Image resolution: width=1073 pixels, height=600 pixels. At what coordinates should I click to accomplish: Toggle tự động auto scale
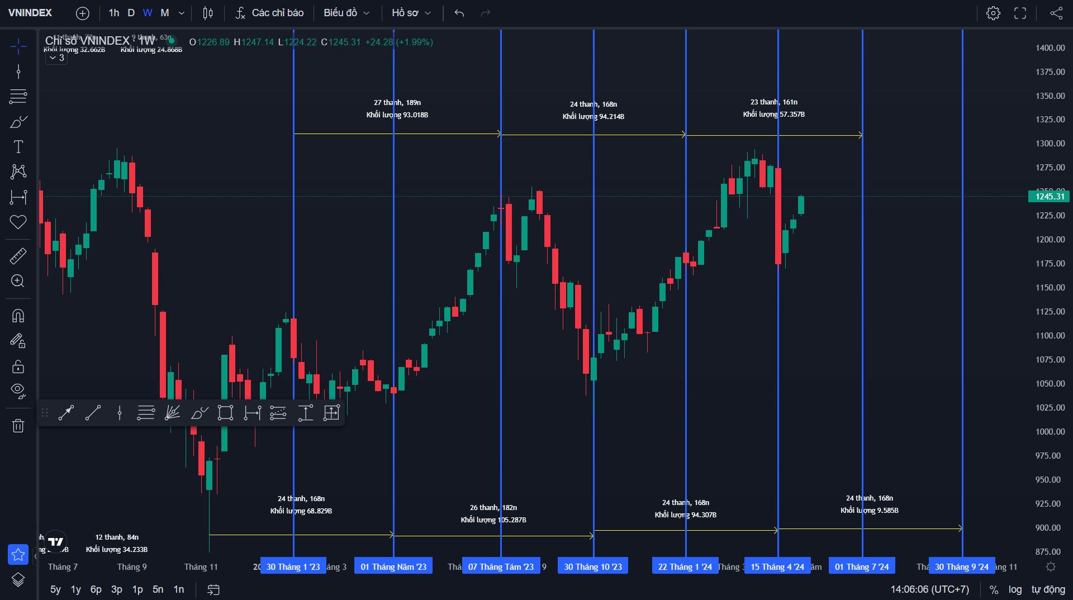(1048, 589)
